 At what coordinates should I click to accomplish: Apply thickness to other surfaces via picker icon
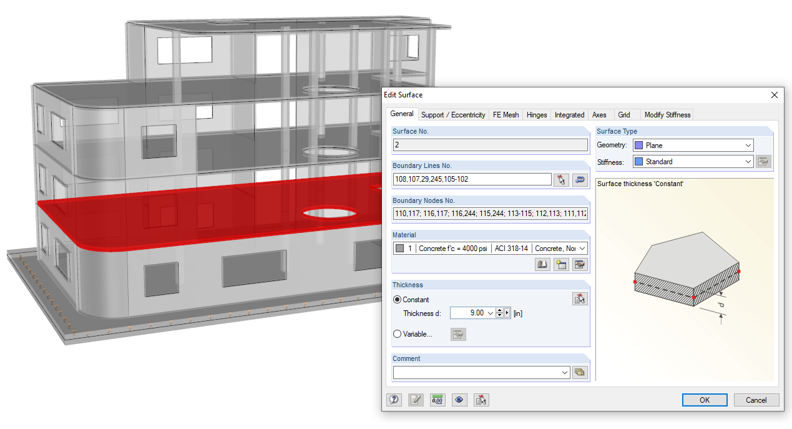579,298
